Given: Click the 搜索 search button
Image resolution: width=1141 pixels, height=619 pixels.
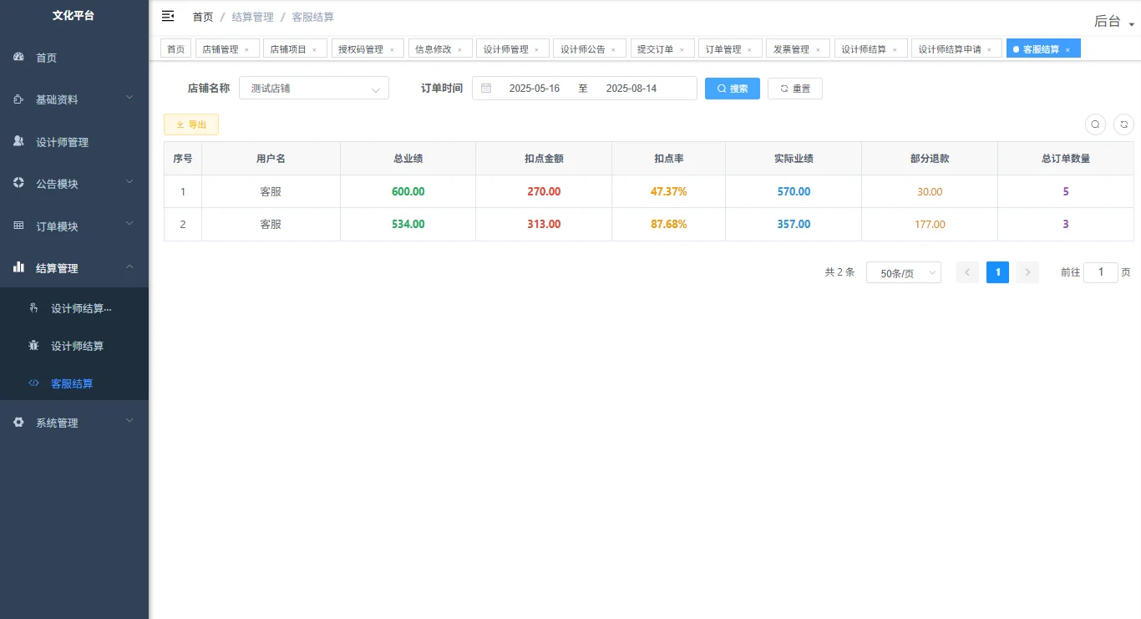Looking at the screenshot, I should 732,88.
